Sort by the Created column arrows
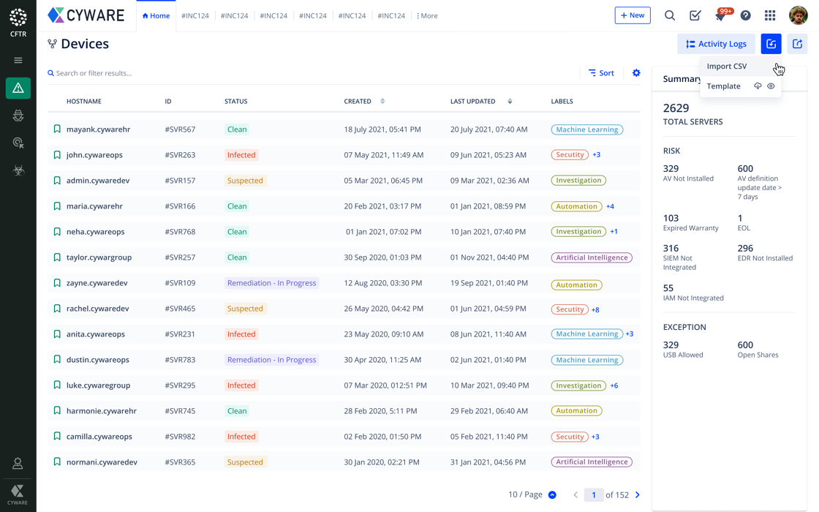This screenshot has width=819, height=512. tap(382, 102)
